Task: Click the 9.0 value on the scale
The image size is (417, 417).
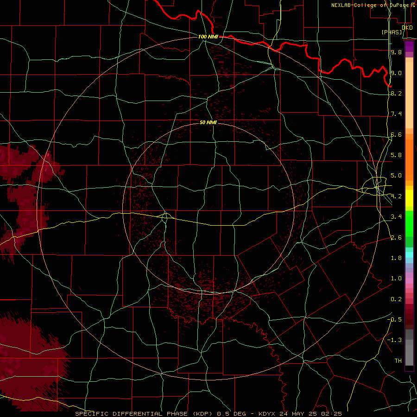Action: pos(396,73)
